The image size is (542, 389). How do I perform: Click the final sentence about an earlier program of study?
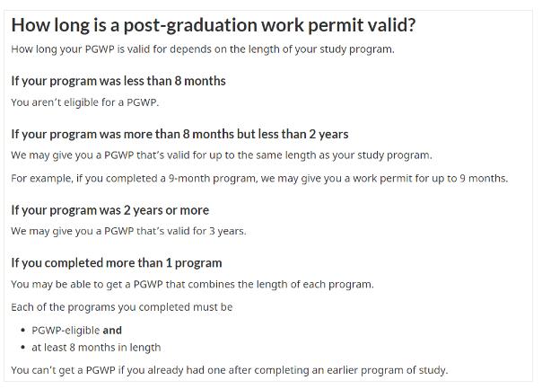229,370
